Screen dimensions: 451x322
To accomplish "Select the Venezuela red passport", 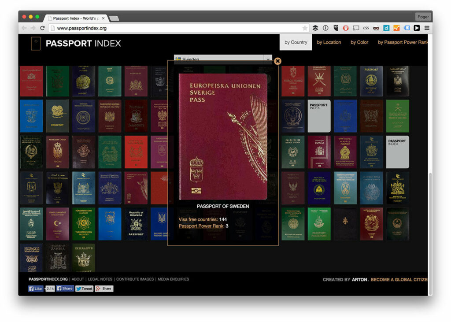I will coord(371,224).
